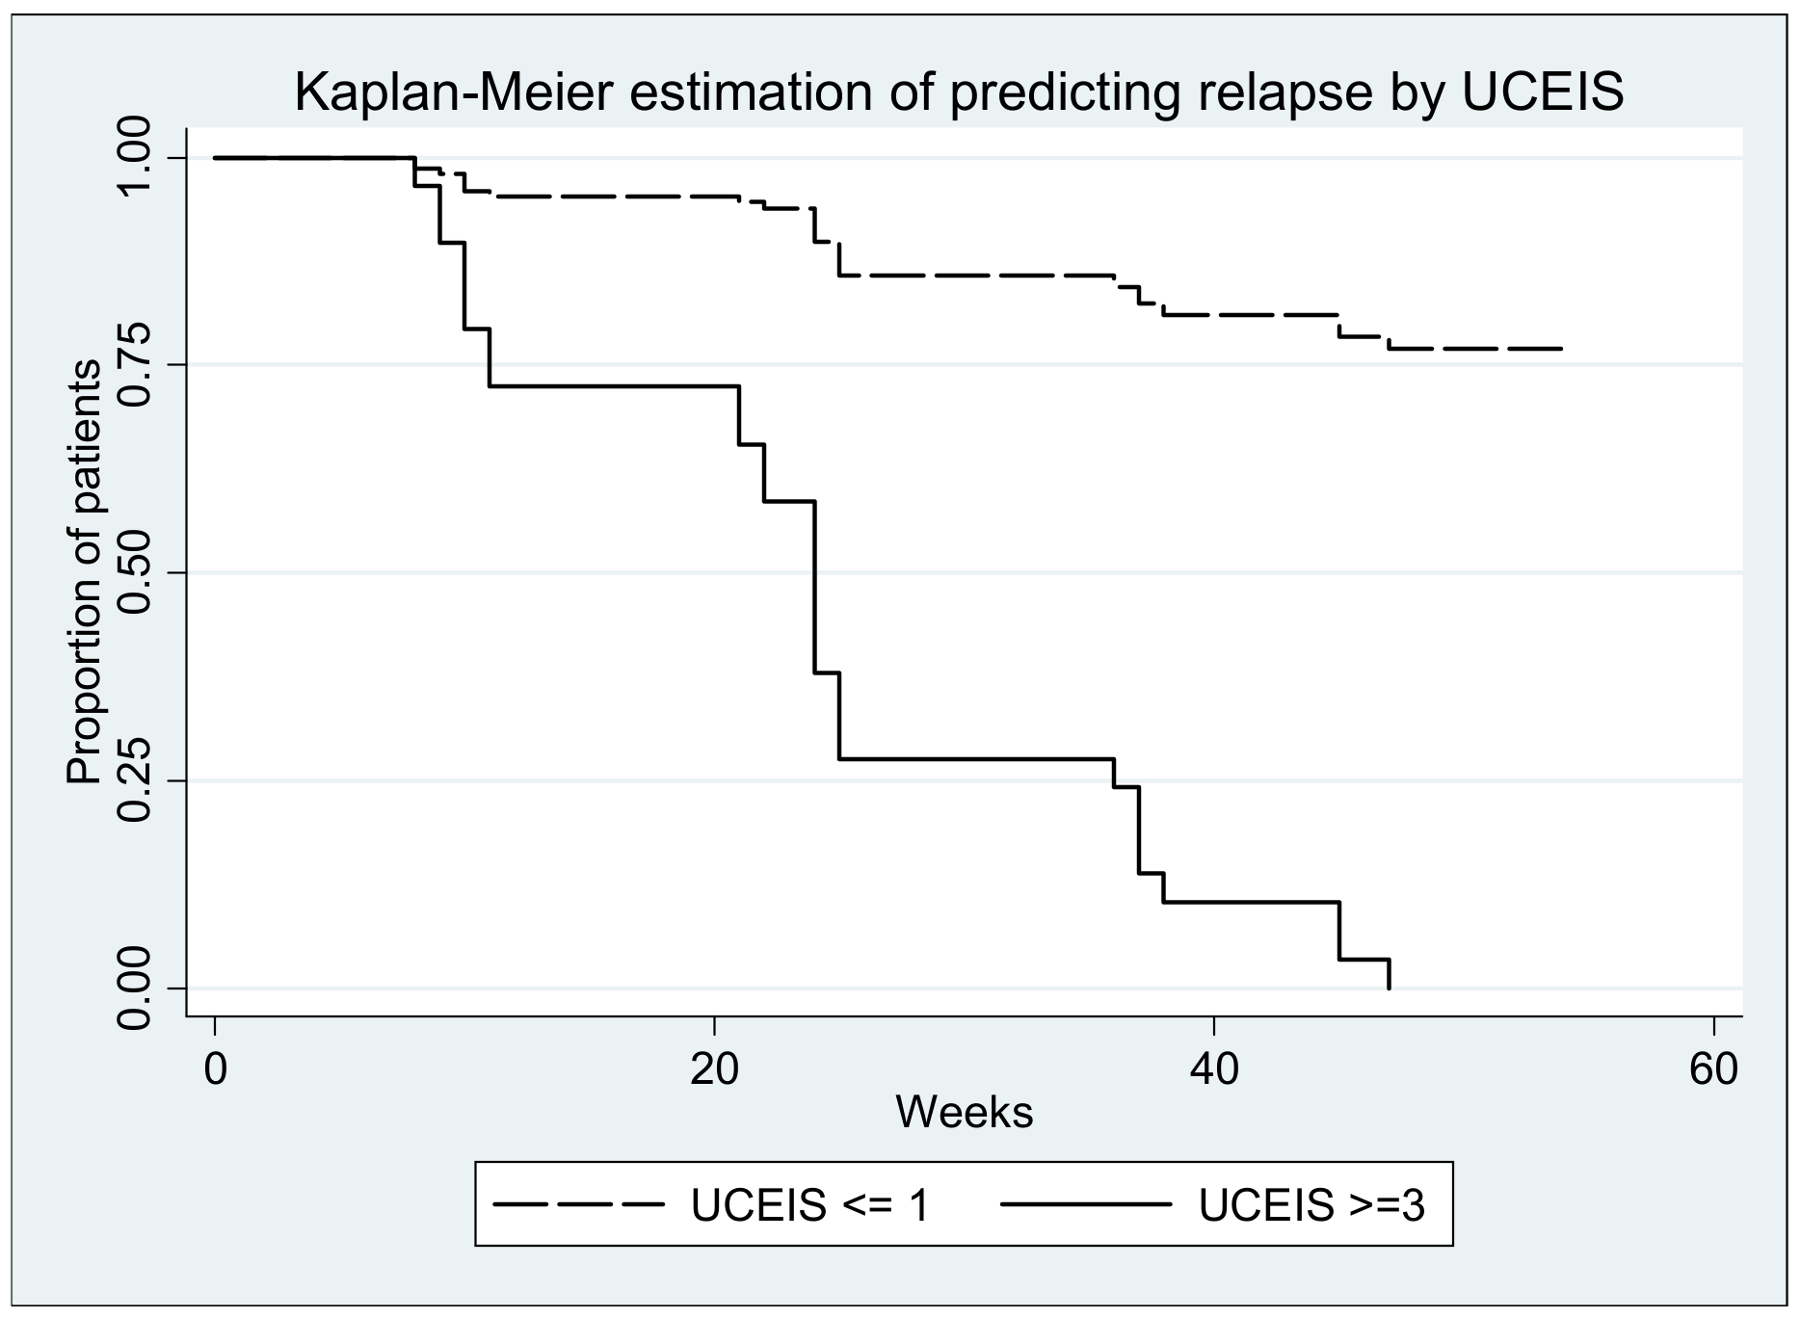Click the 1.00 tick label on y-axis
1801x1318 pixels.
point(135,158)
